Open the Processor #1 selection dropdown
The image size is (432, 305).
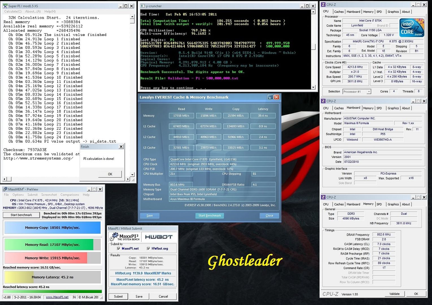pyautogui.click(x=369, y=91)
